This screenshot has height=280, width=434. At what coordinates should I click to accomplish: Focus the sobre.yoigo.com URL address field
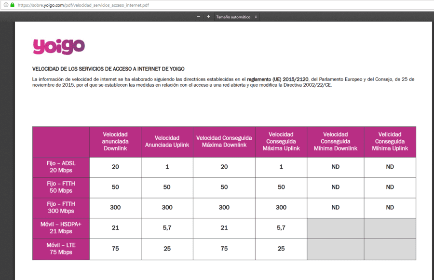(83, 5)
